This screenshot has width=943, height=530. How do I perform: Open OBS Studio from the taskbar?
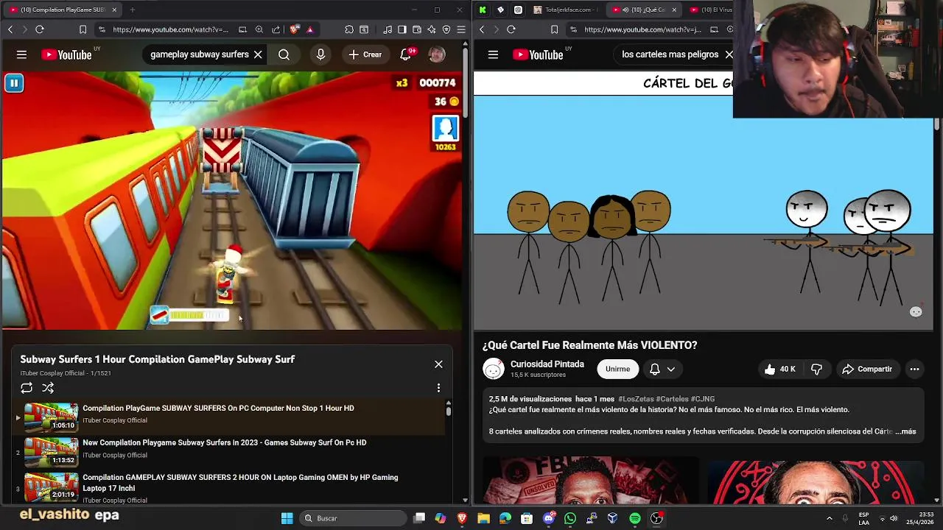click(x=656, y=518)
